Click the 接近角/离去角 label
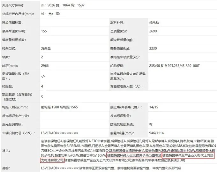Image resolution: width=217 pixels, height=172 pixels. click(126, 107)
